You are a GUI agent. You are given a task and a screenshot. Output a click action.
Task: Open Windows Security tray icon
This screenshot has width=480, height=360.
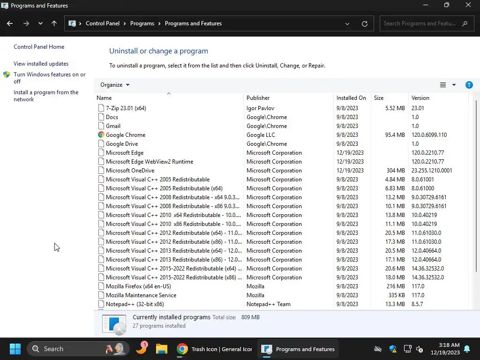pos(393,349)
